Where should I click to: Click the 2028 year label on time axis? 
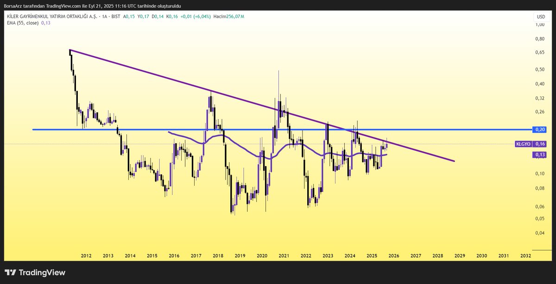click(x=438, y=255)
